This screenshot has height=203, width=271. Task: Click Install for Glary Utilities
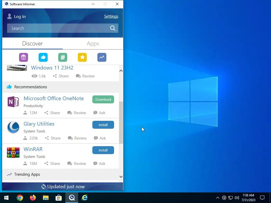tap(103, 125)
